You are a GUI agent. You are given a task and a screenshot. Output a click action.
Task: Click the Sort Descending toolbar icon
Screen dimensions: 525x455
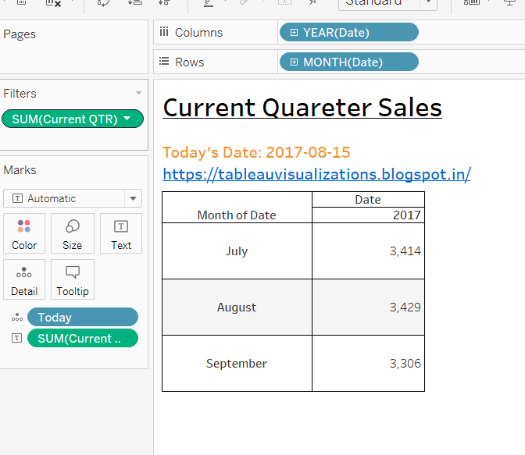click(x=164, y=2)
